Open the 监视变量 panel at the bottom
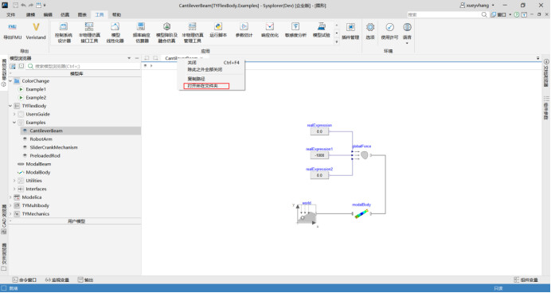 point(57,280)
